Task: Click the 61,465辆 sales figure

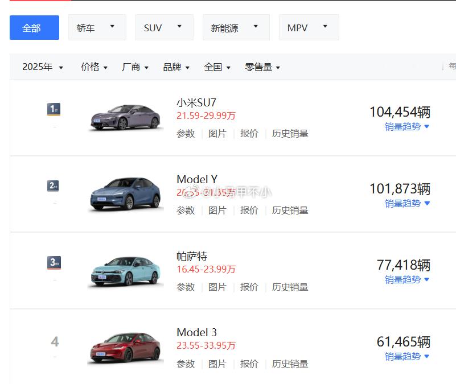Action: pos(404,342)
